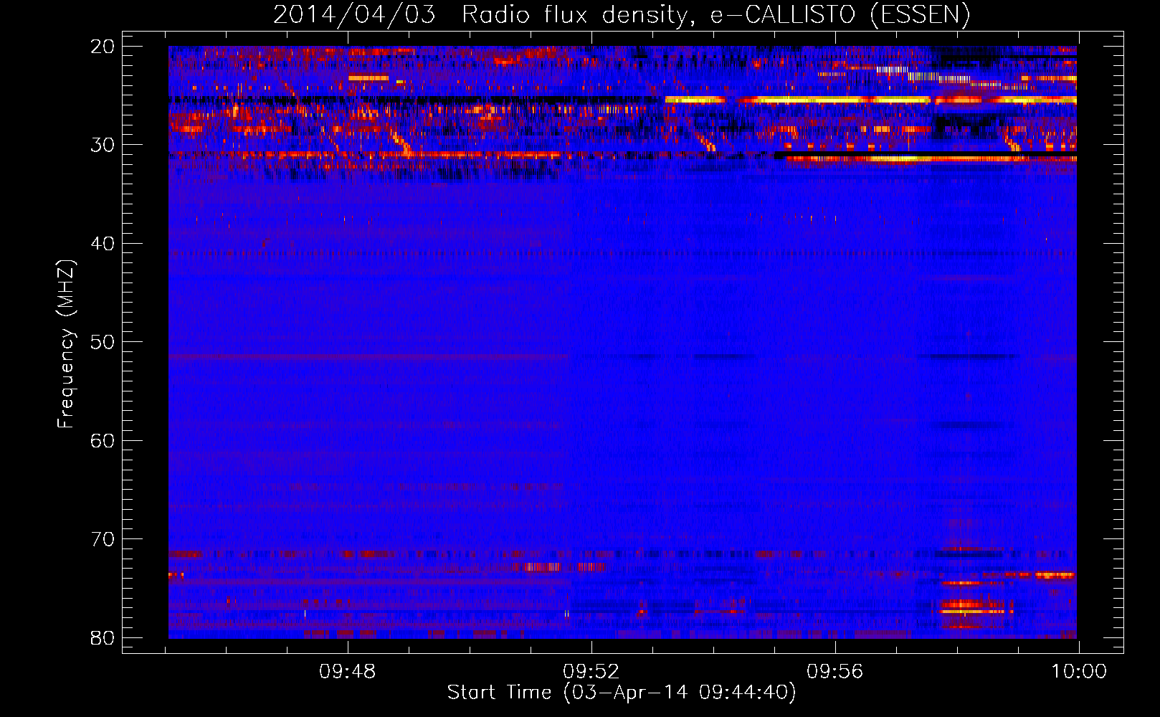Click the 09:52 time tick label

591,672
